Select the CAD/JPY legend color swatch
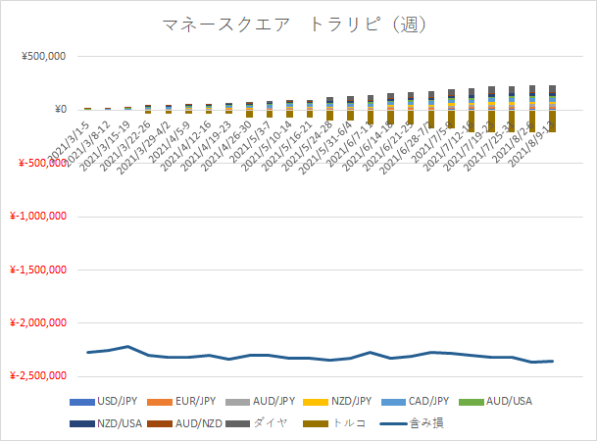The width and height of the screenshot is (597, 441). (x=393, y=402)
